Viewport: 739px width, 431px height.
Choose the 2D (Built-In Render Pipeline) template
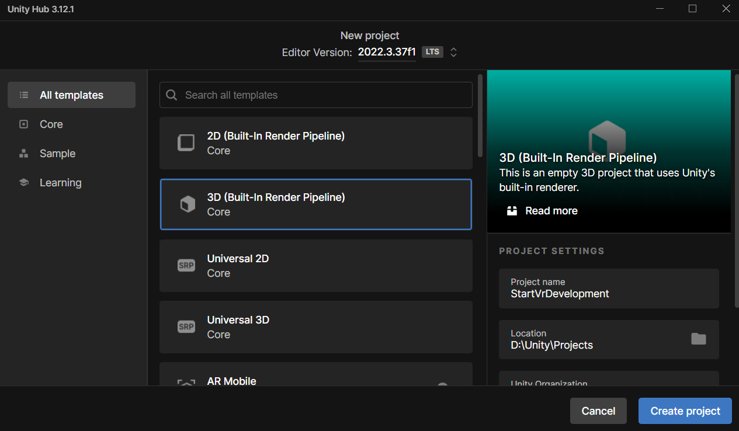[316, 143]
